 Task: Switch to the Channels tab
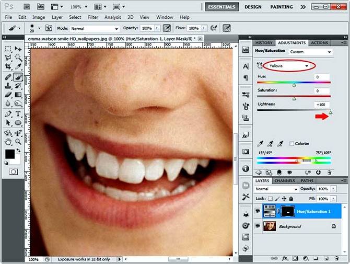285,181
